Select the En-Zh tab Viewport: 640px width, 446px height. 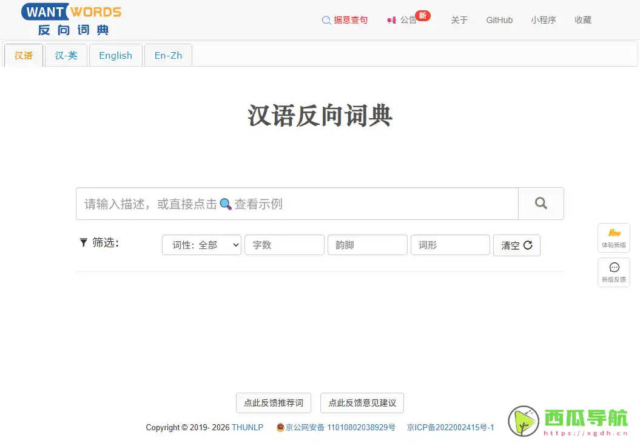click(167, 55)
